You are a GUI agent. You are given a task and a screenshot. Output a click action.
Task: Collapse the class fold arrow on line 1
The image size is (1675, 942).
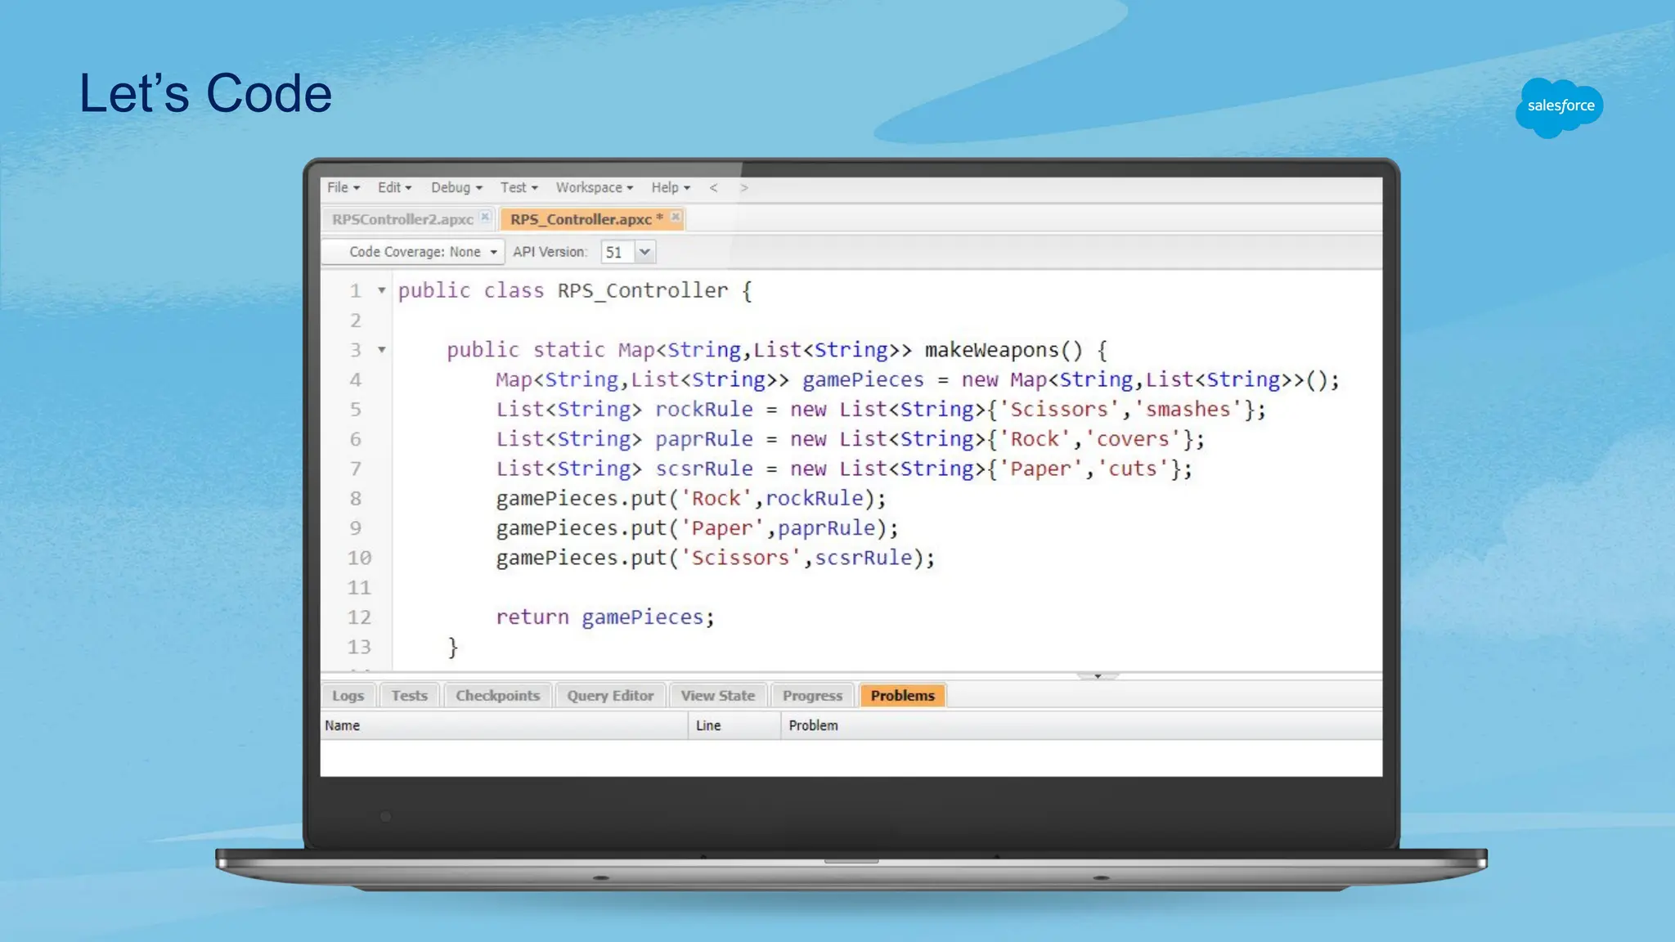tap(381, 290)
